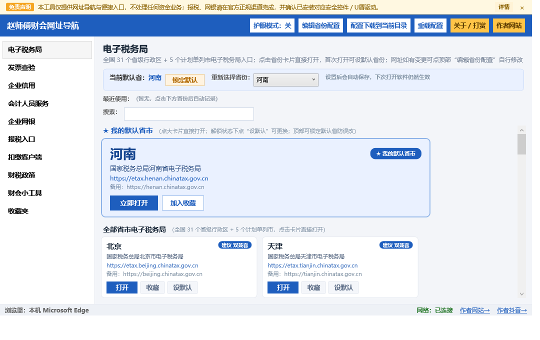The width and height of the screenshot is (540, 340).
Task: Open the 作者抖音→ link in the status bar
Action: [512, 310]
